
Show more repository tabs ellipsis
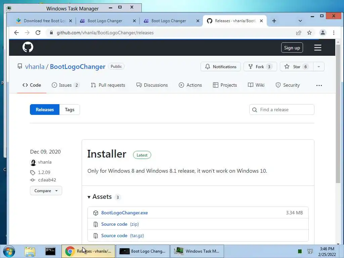coord(319,85)
